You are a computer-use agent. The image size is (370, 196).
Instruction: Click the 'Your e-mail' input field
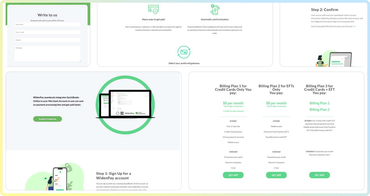click(x=47, y=32)
